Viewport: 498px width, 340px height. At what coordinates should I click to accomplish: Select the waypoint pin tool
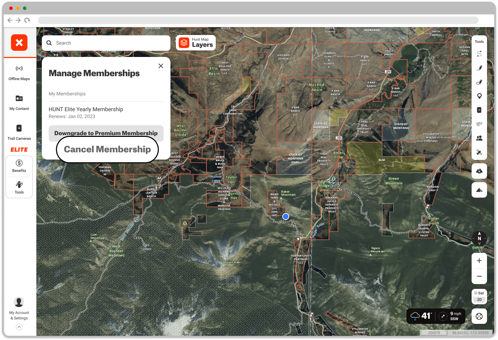(x=479, y=96)
